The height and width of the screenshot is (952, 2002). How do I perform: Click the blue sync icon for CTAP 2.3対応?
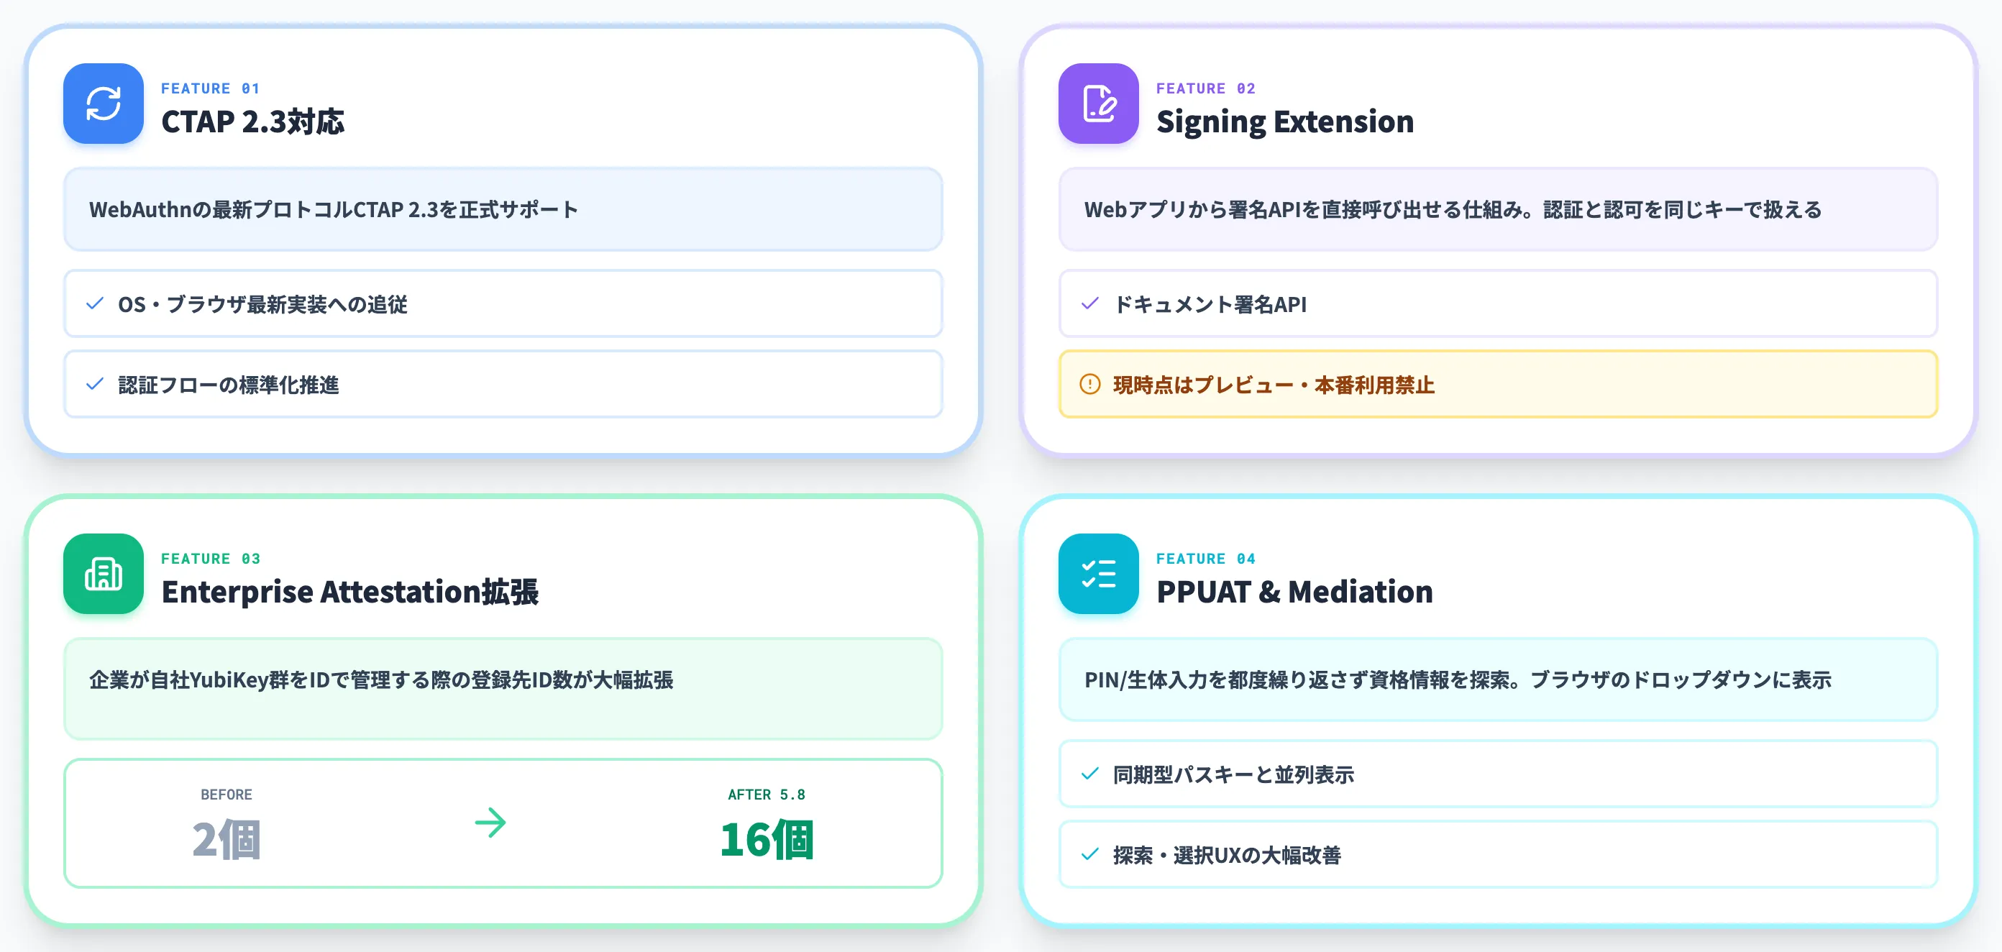pos(104,104)
